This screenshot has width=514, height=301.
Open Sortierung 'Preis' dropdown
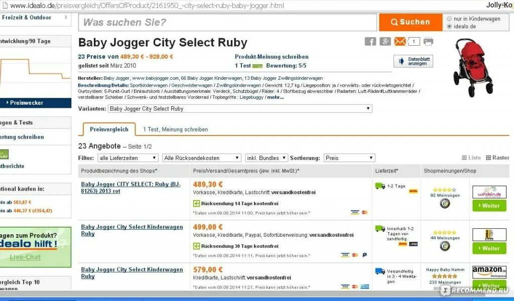(349, 158)
